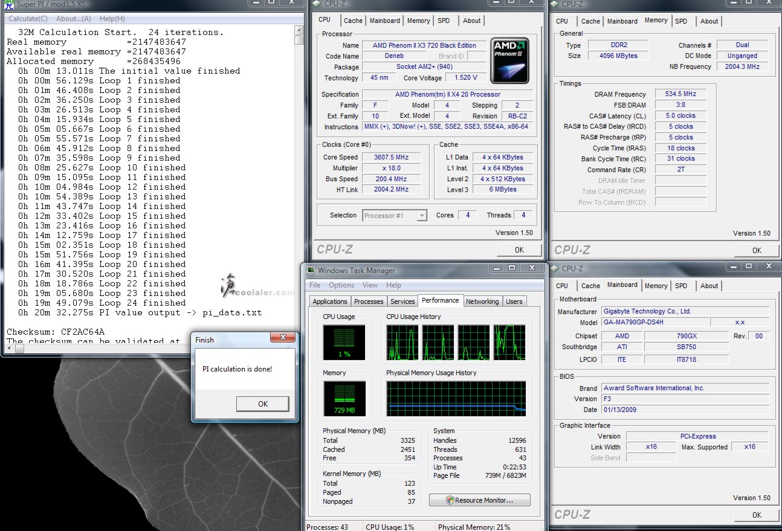The height and width of the screenshot is (531, 782).
Task: Open About tab in CPU-Z CPU window
Action: point(471,21)
